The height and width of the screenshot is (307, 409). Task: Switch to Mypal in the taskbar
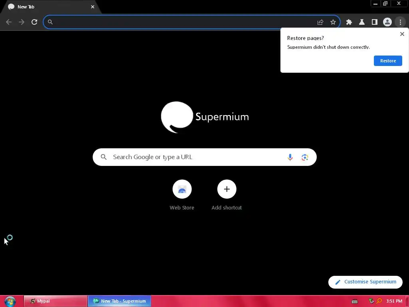[55, 301]
